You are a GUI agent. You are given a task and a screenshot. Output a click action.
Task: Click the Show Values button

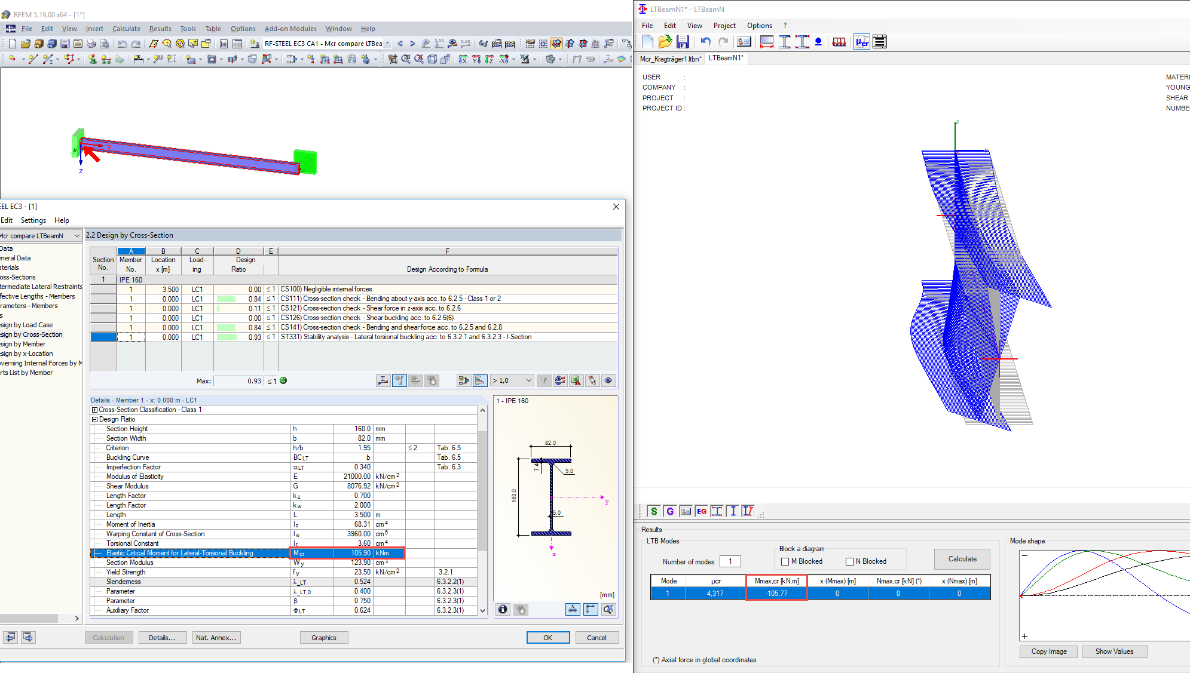click(x=1114, y=652)
